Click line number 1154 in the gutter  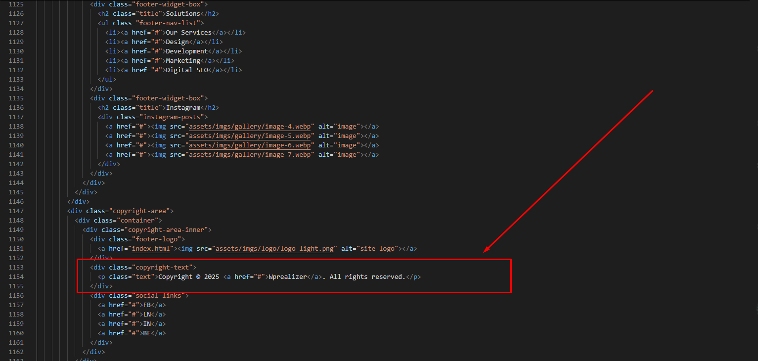click(16, 277)
